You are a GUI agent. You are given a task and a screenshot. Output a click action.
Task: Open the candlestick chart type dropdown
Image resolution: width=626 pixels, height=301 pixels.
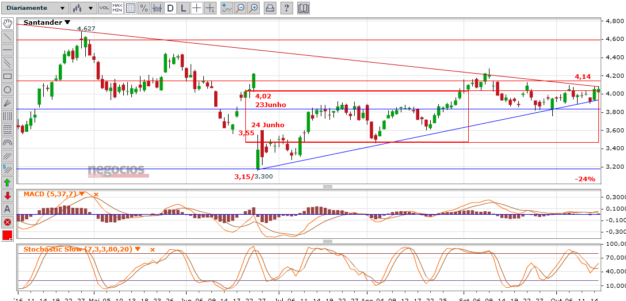coord(83,8)
